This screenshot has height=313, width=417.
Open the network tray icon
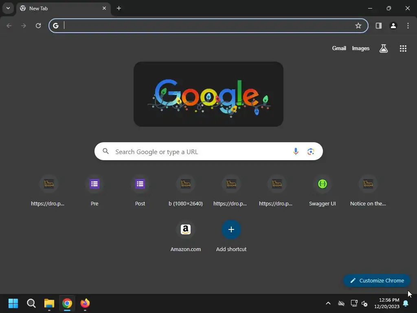pos(354,303)
